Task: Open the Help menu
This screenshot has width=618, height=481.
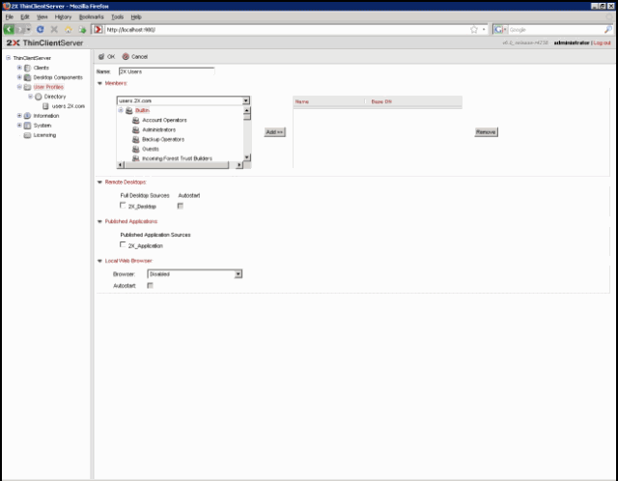Action: (136, 17)
